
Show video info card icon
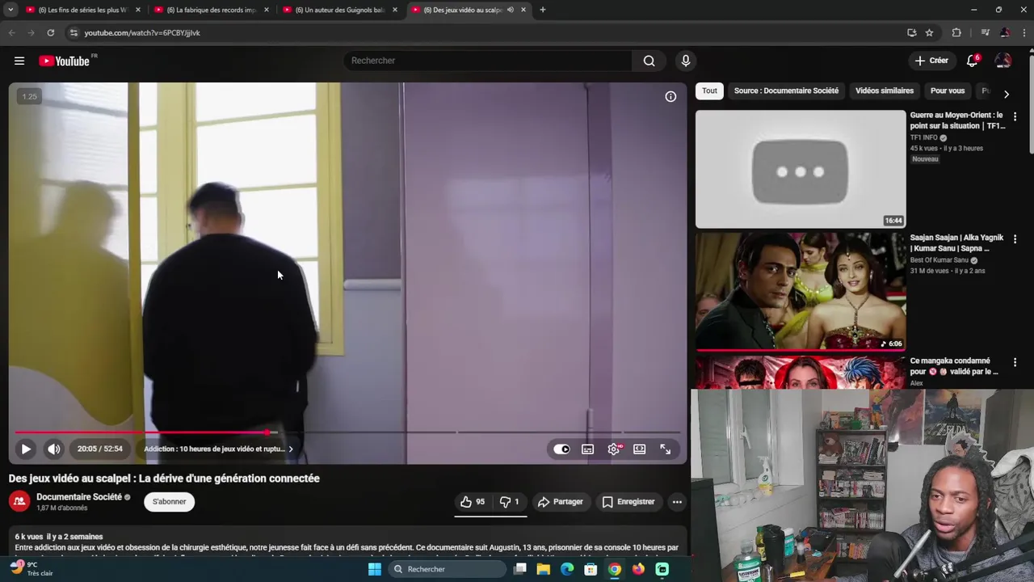(x=670, y=96)
